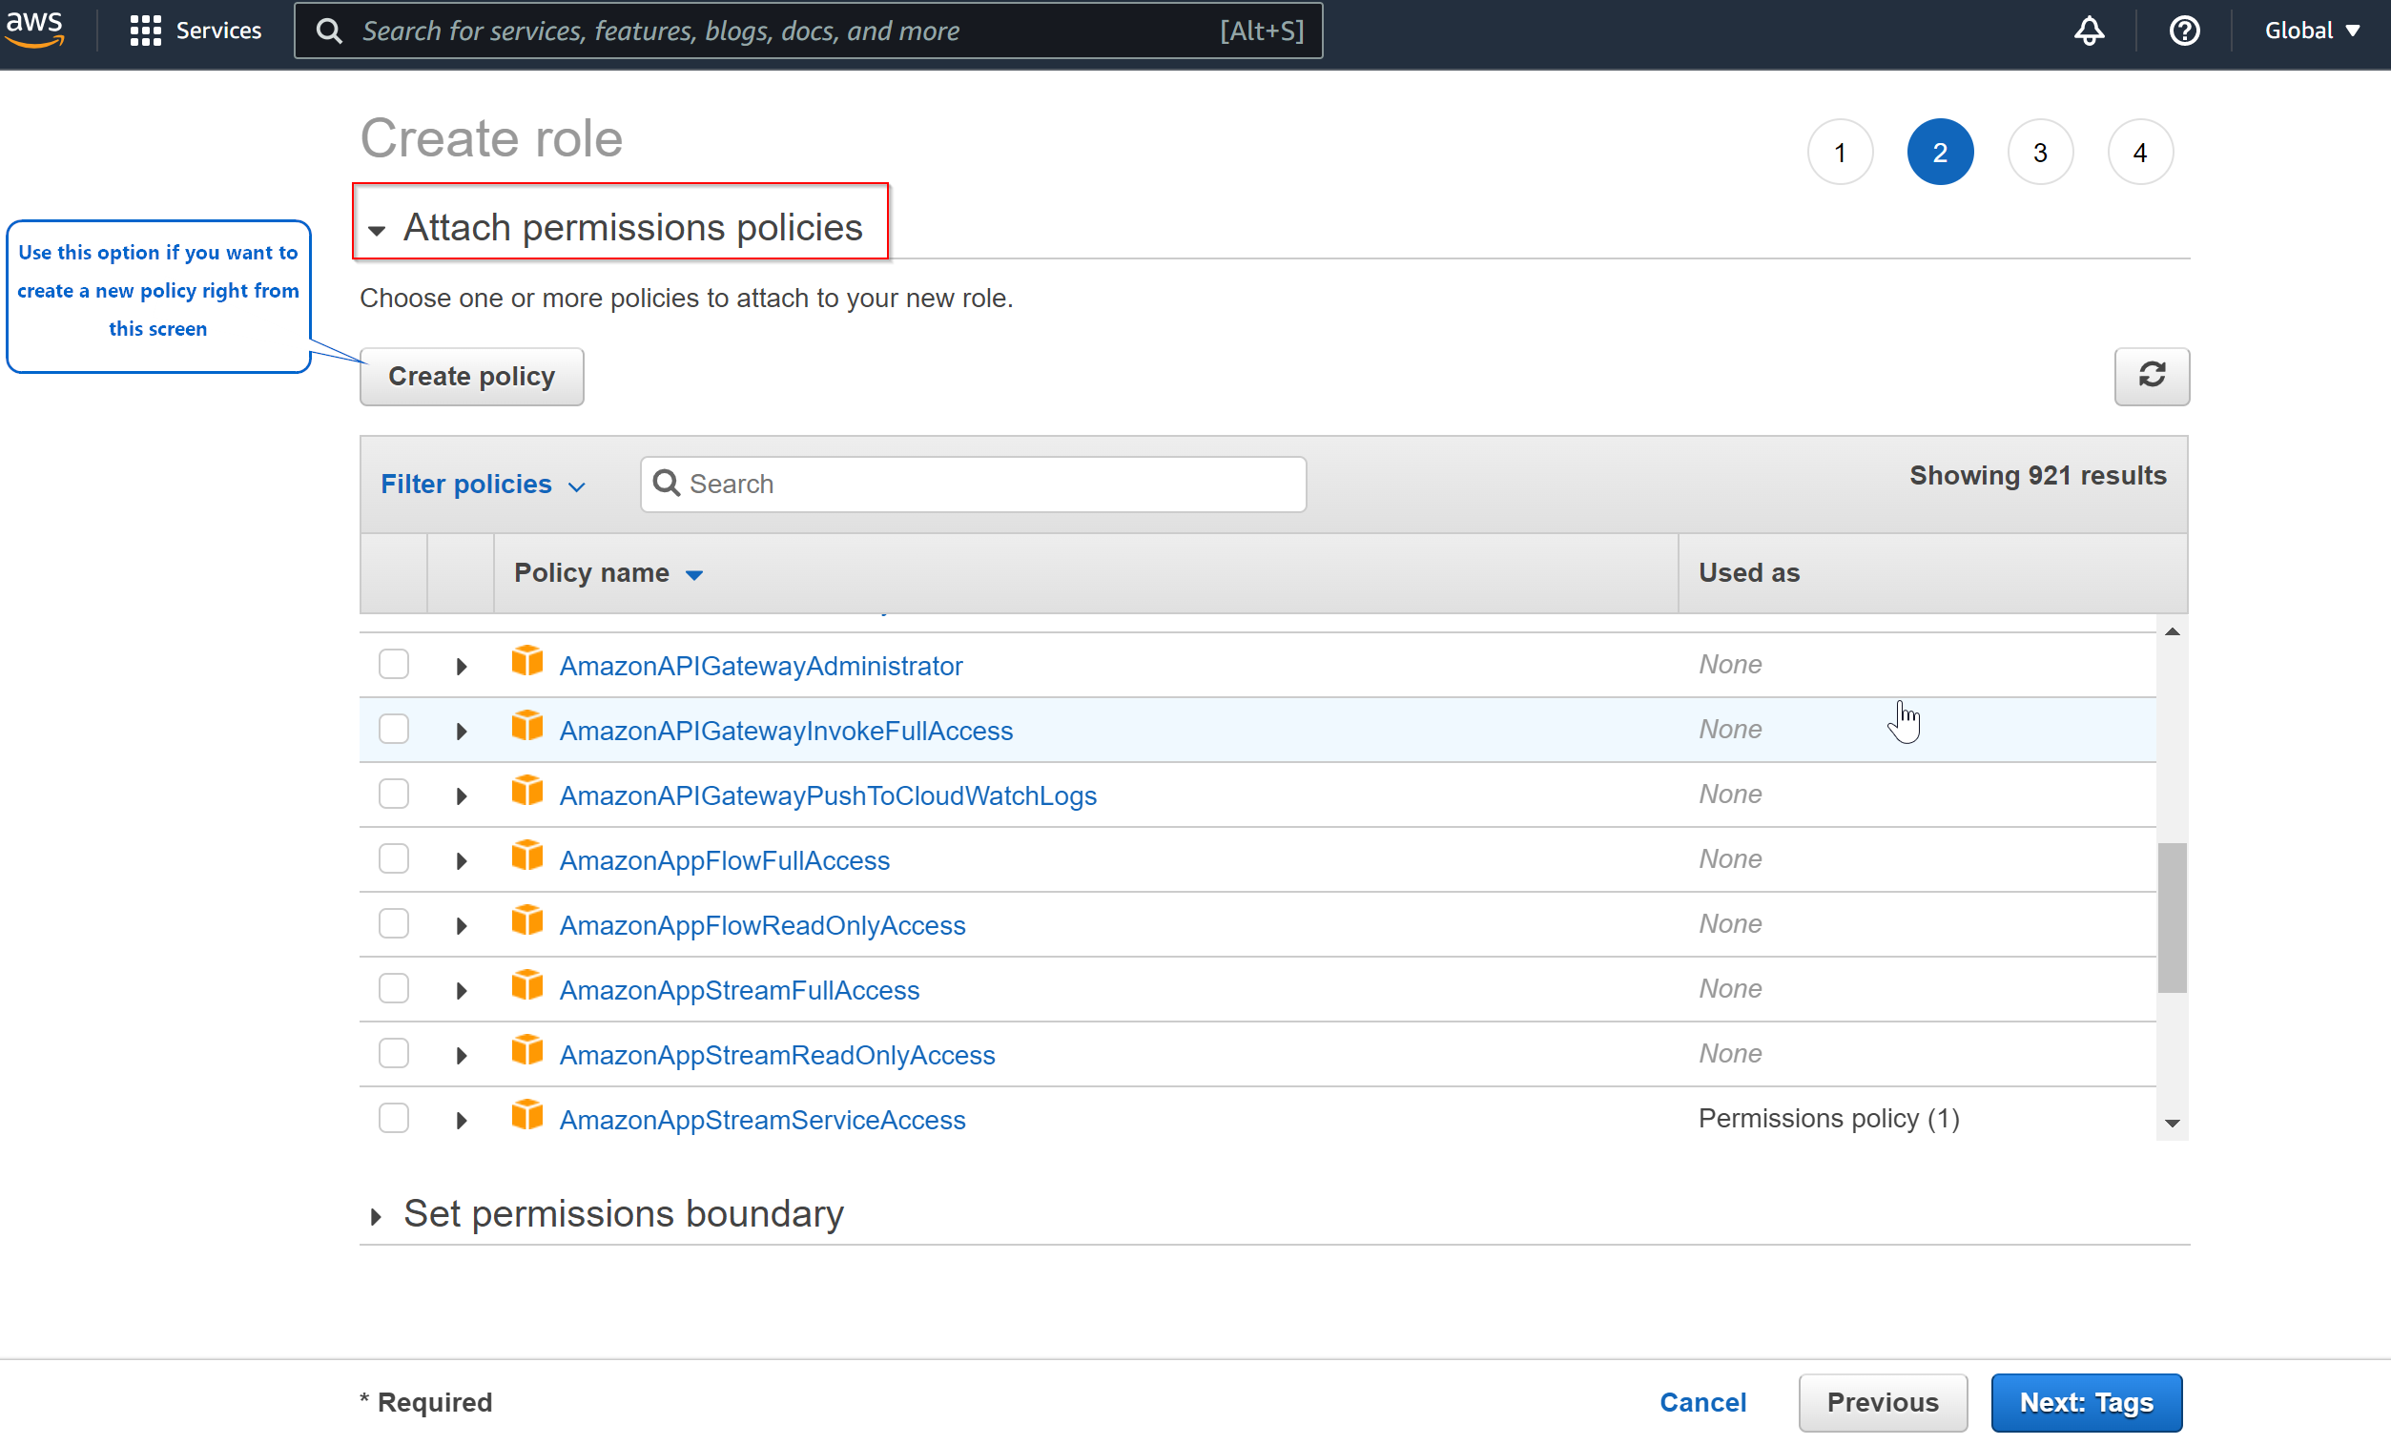This screenshot has width=2391, height=1445.
Task: Expand details of AmazonAPIGatewayAdministrator row
Action: click(461, 666)
